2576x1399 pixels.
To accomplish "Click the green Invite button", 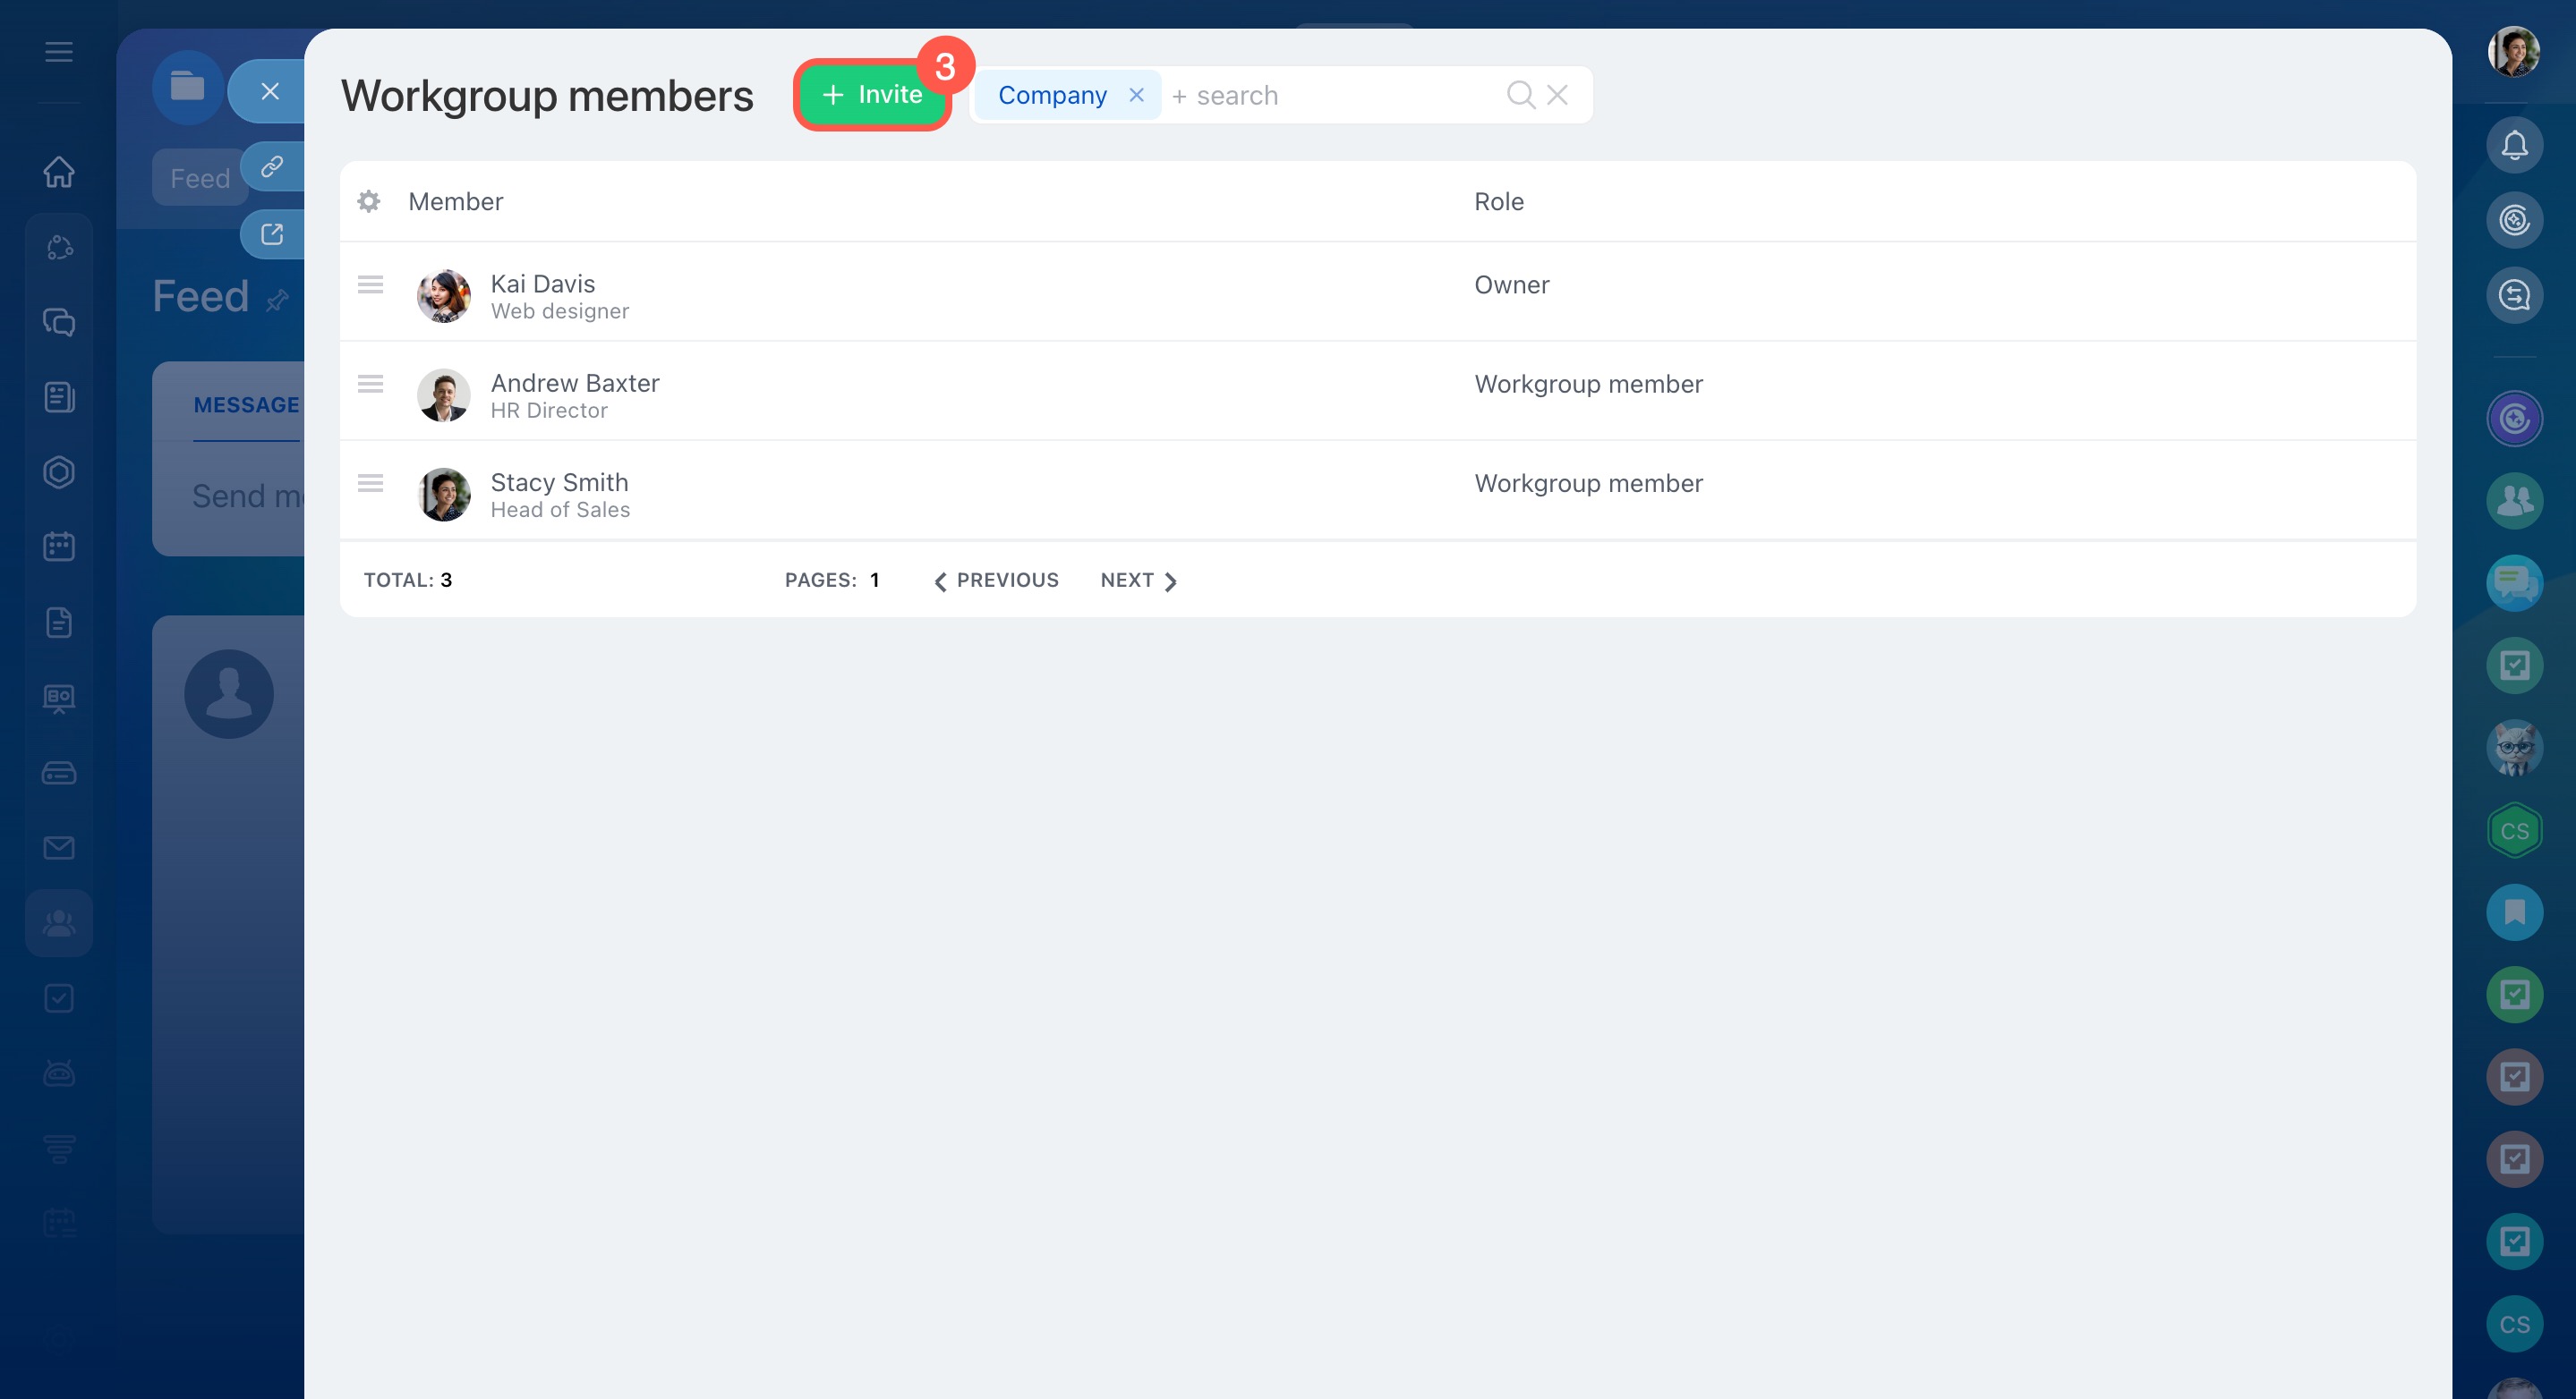I will [871, 95].
